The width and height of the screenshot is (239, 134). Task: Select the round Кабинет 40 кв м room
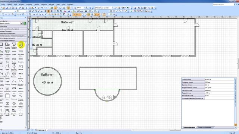[x=47, y=81]
